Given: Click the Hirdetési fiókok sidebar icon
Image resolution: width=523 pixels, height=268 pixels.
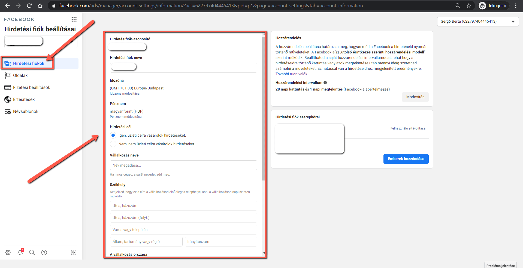Looking at the screenshot, I should click(8, 64).
